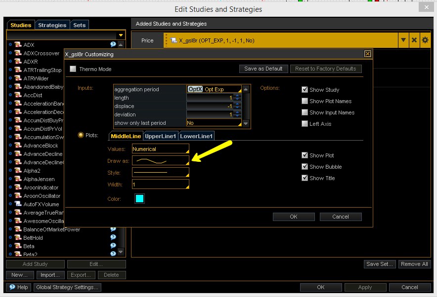This screenshot has height=297, width=437.
Task: Click the ADXR study icon
Action: click(18, 61)
